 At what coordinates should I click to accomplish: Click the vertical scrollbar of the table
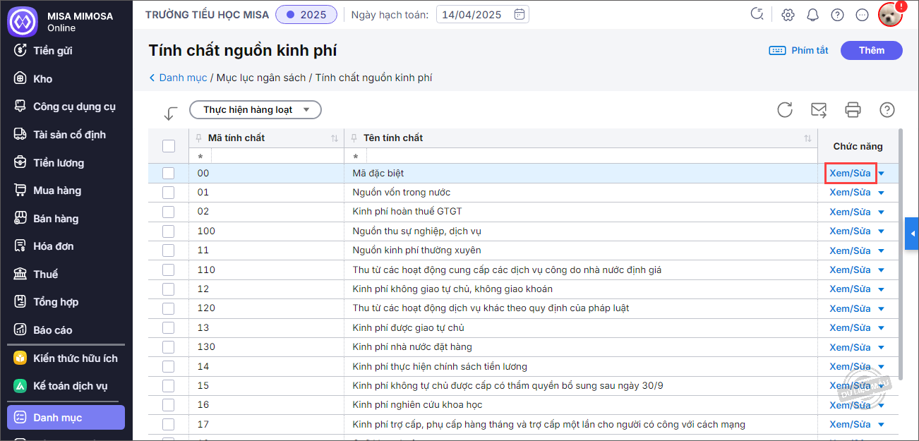pyautogui.click(x=900, y=247)
